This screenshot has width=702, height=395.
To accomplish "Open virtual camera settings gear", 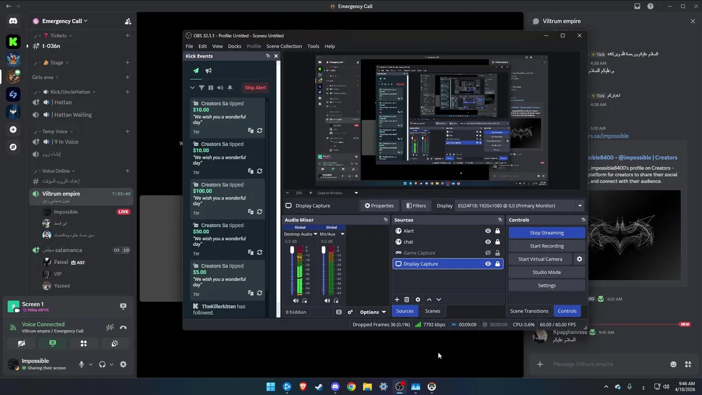I will pyautogui.click(x=579, y=259).
